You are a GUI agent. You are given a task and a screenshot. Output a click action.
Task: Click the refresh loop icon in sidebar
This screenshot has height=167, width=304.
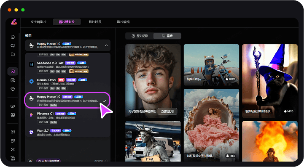[x=13, y=45]
